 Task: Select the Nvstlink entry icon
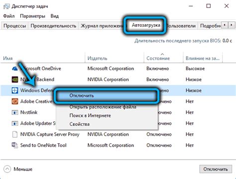click(15, 112)
